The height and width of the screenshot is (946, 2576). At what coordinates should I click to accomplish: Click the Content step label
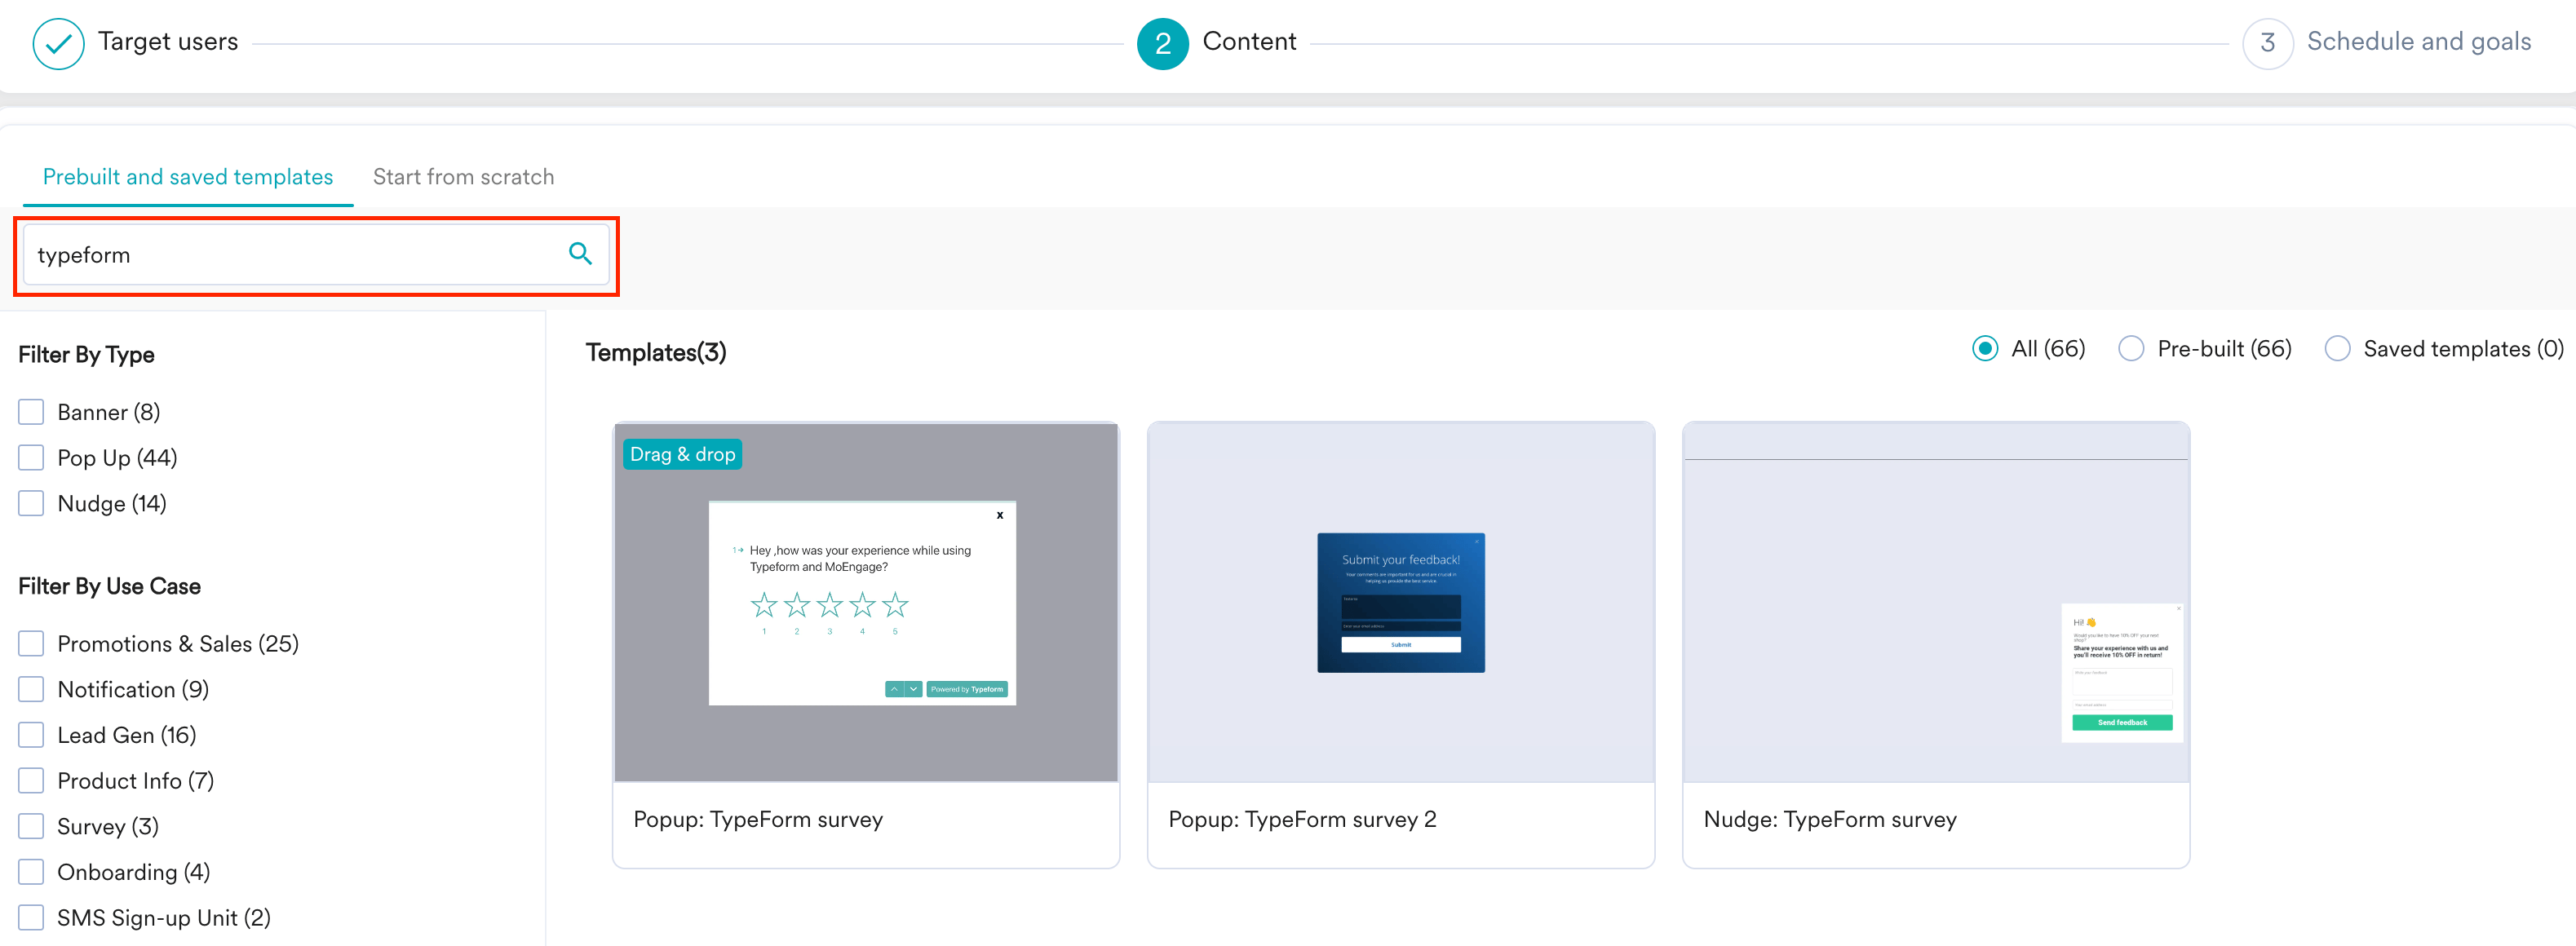1249,42
